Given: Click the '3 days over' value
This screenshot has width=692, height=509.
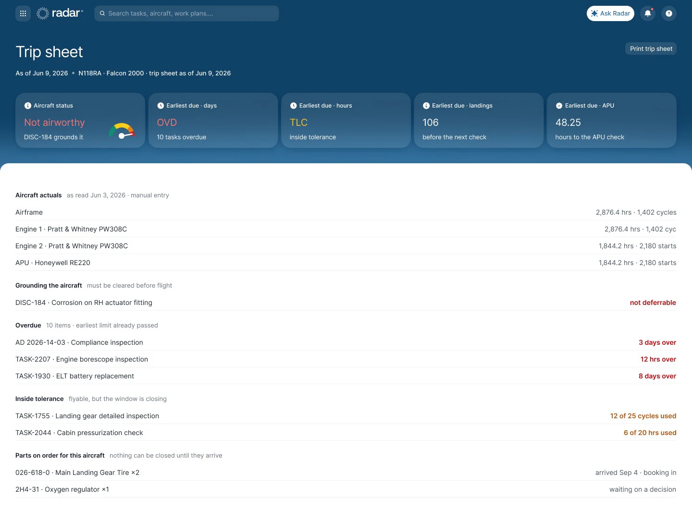Looking at the screenshot, I should click(657, 342).
